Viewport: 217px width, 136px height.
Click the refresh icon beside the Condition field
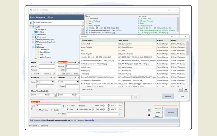tap(120, 114)
